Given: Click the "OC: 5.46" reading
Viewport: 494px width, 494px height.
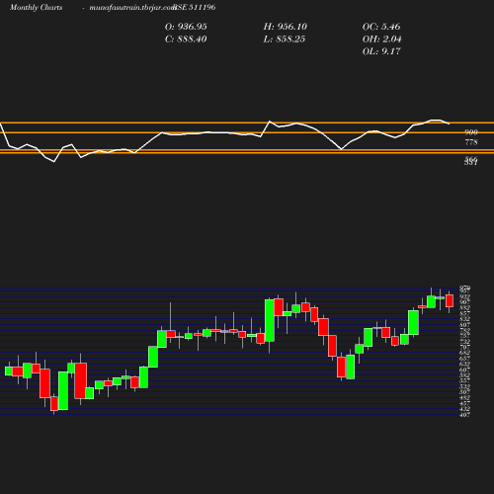Looking at the screenshot, I should 381,27.
